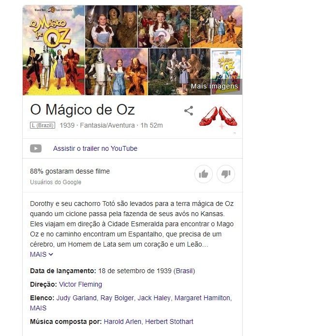
Task: Dislike the movie with thumbs down
Action: click(226, 174)
